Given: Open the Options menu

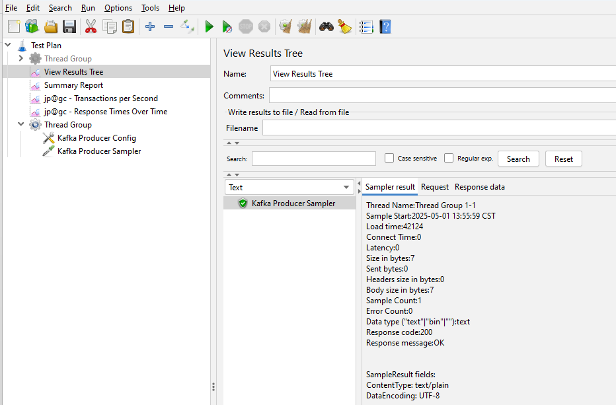Looking at the screenshot, I should coord(118,8).
